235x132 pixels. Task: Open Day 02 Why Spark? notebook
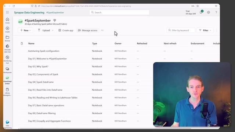[x=38, y=66]
